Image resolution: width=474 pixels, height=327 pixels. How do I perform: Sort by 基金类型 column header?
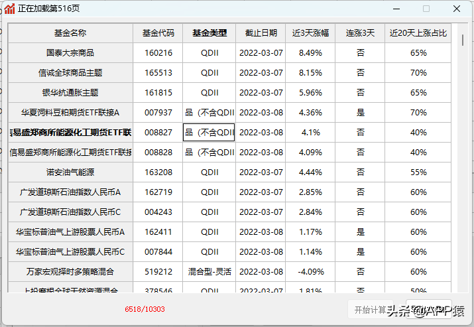(x=209, y=33)
